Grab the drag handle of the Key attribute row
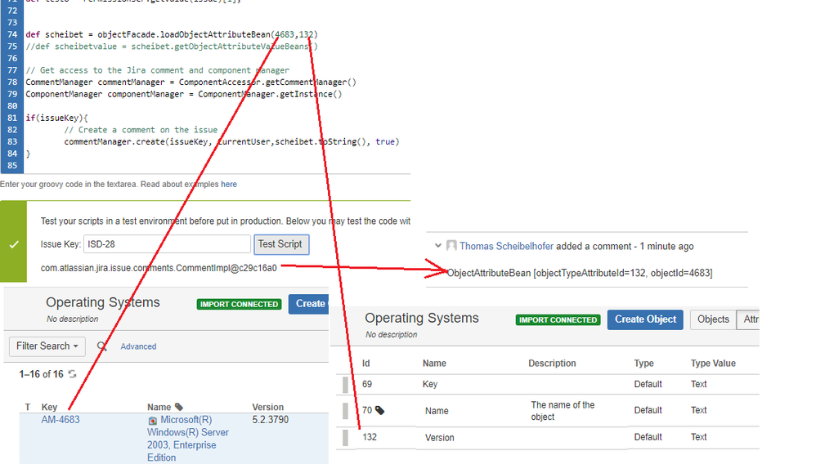Image resolution: width=816 pixels, height=473 pixels. (346, 385)
